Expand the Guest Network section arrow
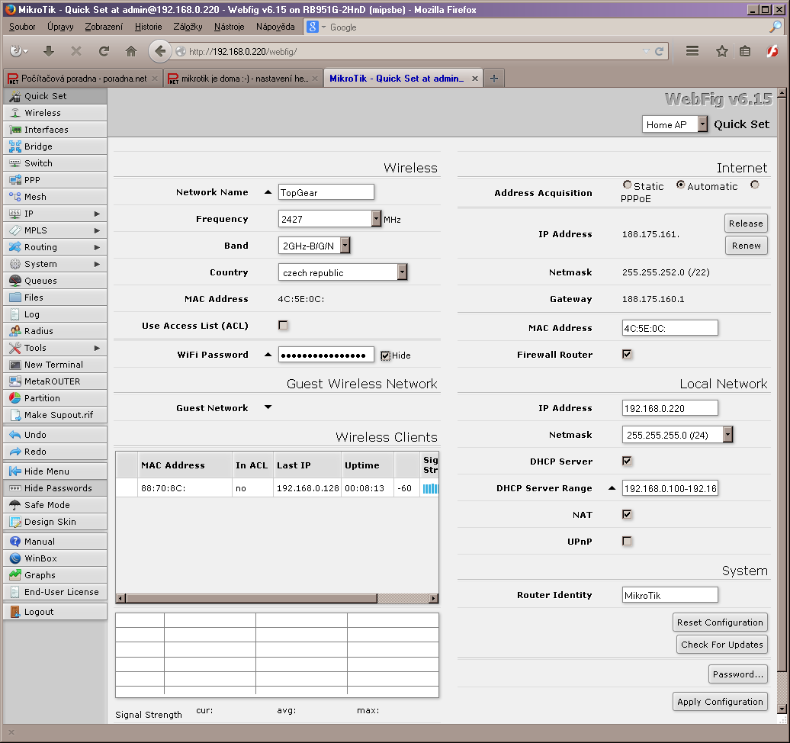Viewport: 790px width, 743px height. (x=268, y=408)
